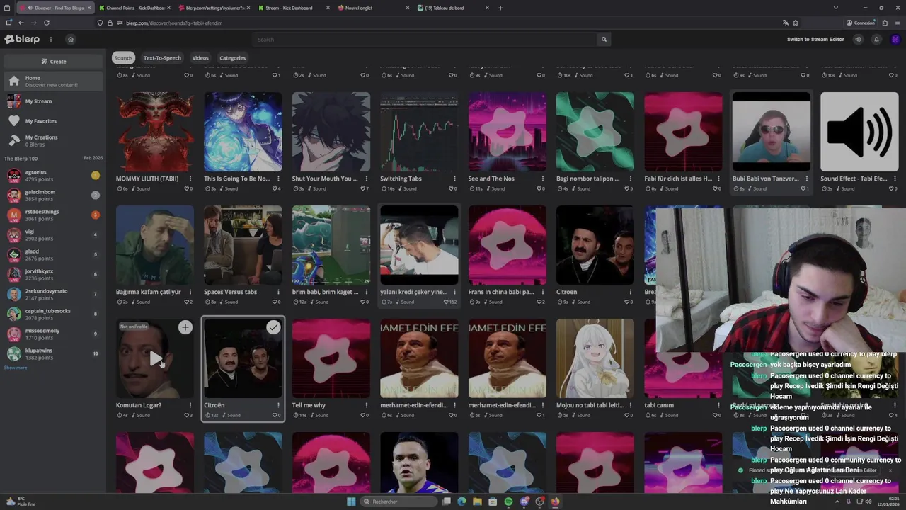The height and width of the screenshot is (510, 906).
Task: Open My Stream in the sidebar
Action: 54,101
